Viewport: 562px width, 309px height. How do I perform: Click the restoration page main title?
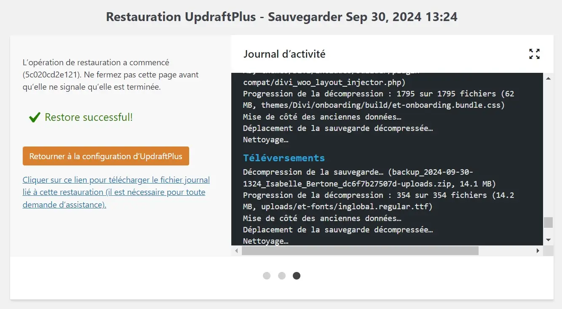[281, 17]
